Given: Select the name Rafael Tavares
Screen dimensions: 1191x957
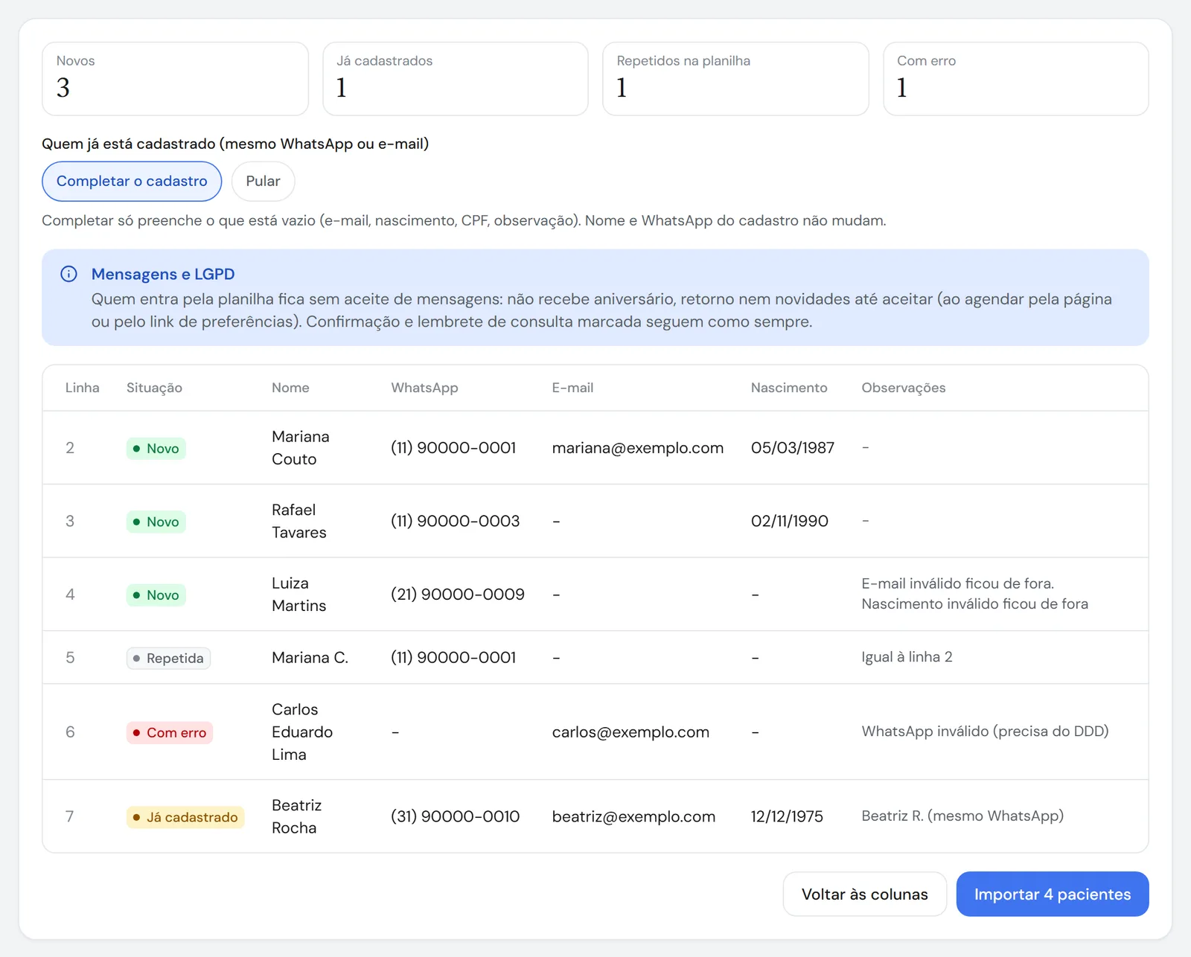Looking at the screenshot, I should coord(299,521).
